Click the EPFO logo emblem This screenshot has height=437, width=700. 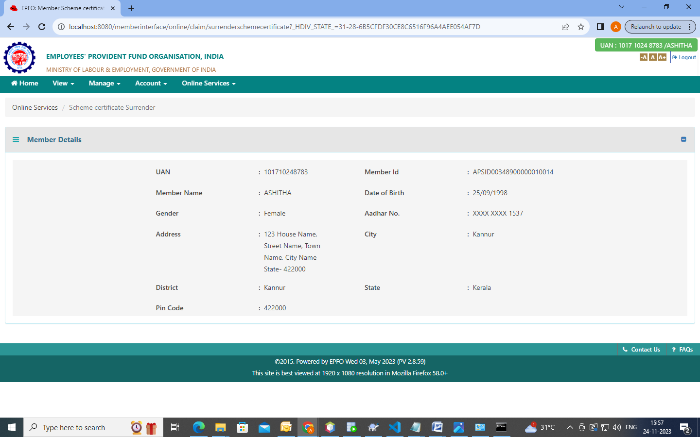coord(19,58)
